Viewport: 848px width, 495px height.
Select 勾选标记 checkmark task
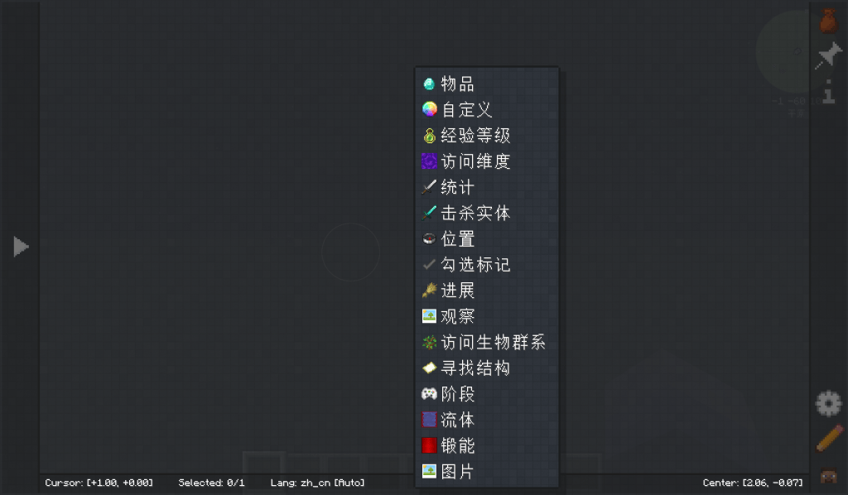[x=475, y=265]
